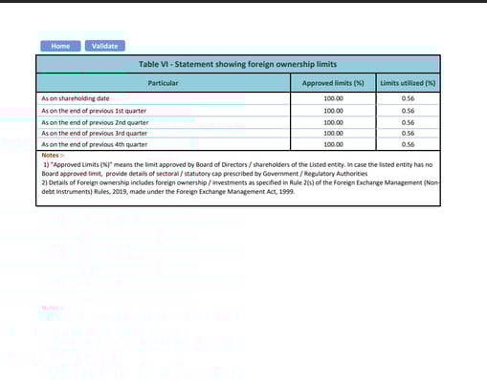Click the Limits utilized (%) column header

pyautogui.click(x=409, y=83)
